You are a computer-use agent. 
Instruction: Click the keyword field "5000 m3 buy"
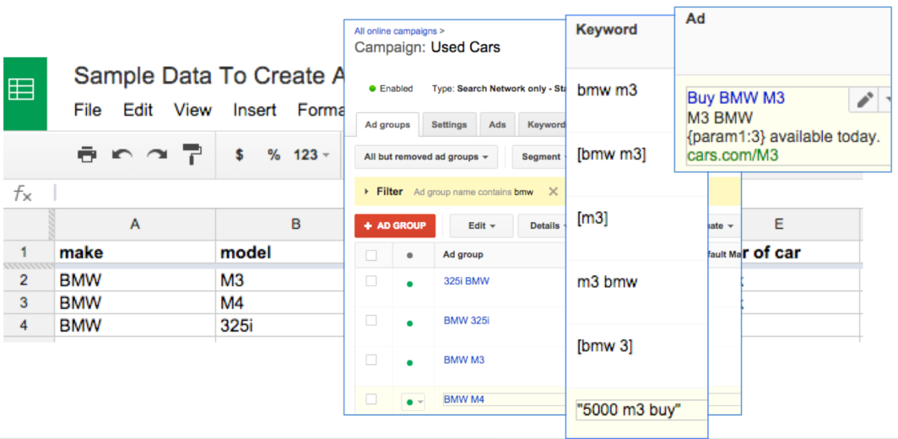pyautogui.click(x=641, y=410)
